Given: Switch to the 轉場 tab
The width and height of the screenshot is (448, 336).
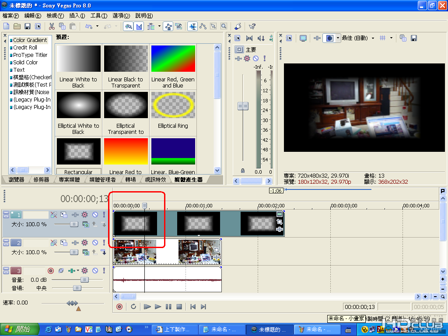Looking at the screenshot, I should [130, 179].
